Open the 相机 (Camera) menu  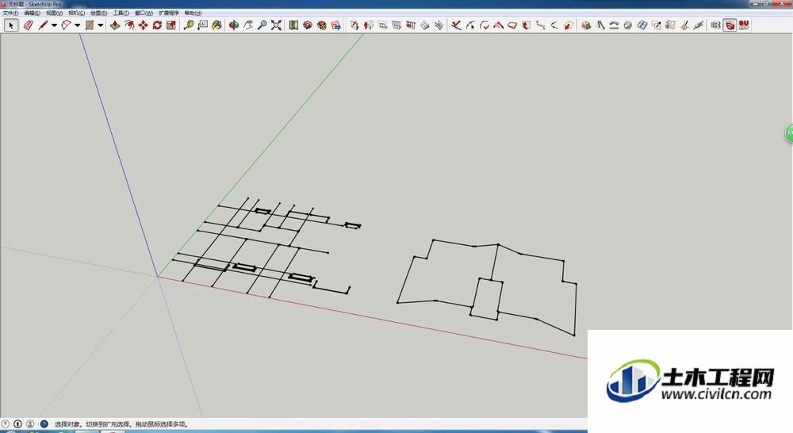pos(76,13)
